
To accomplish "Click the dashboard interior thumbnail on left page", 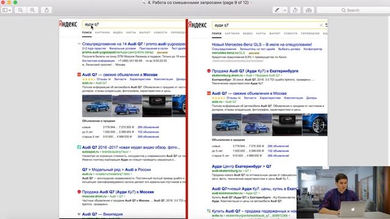I will (x=157, y=106).
